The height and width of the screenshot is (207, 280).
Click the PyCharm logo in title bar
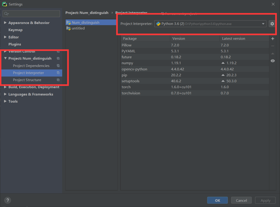coord(4,4)
